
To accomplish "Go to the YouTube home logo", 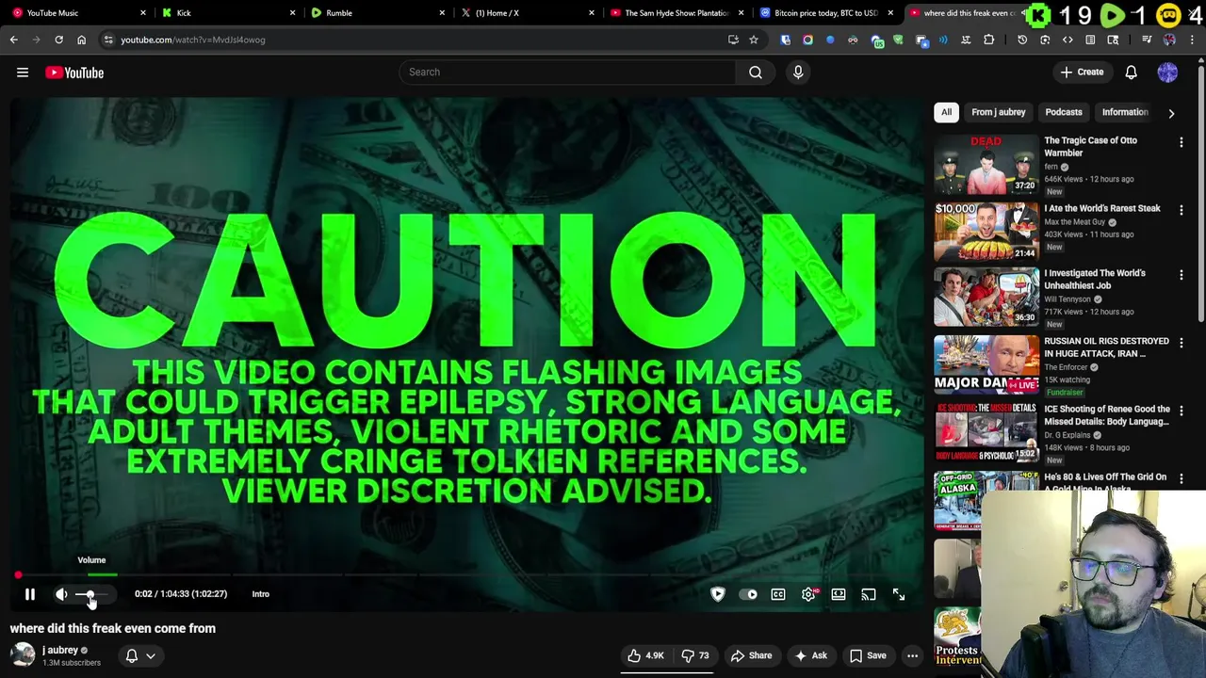I will (74, 73).
